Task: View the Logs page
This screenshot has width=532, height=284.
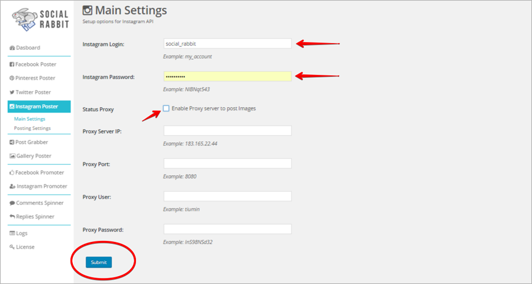Action: (x=22, y=234)
